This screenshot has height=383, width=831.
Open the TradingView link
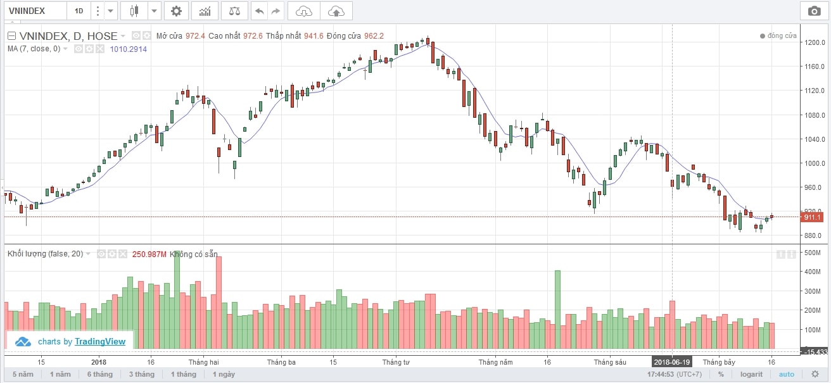click(x=99, y=342)
